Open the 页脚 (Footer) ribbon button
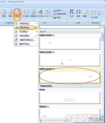Screen dimensions: 105x123 click(10, 14)
